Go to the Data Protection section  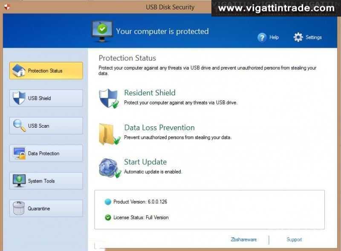[x=46, y=153]
